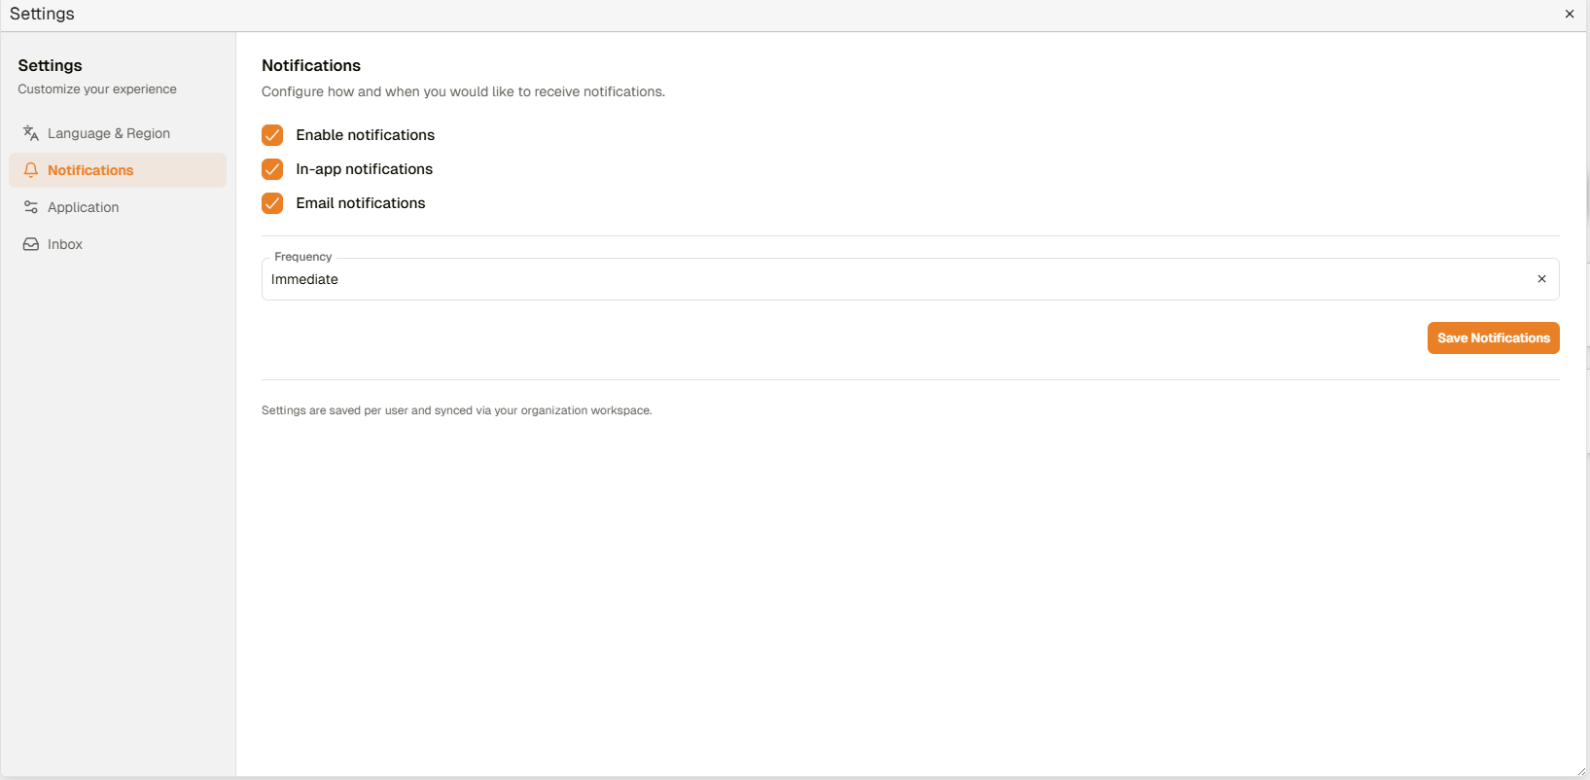This screenshot has height=780, width=1590.
Task: Disable the Email notifications checkbox
Action: [x=272, y=203]
